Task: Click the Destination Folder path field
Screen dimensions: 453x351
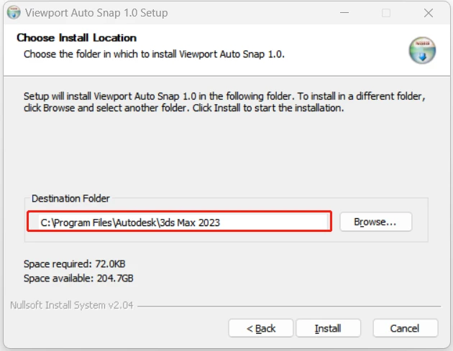Action: [180, 222]
